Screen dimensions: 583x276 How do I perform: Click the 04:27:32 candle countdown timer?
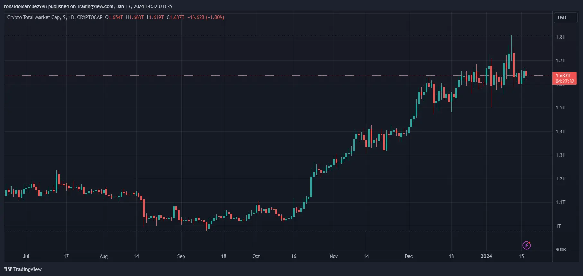[x=565, y=81]
